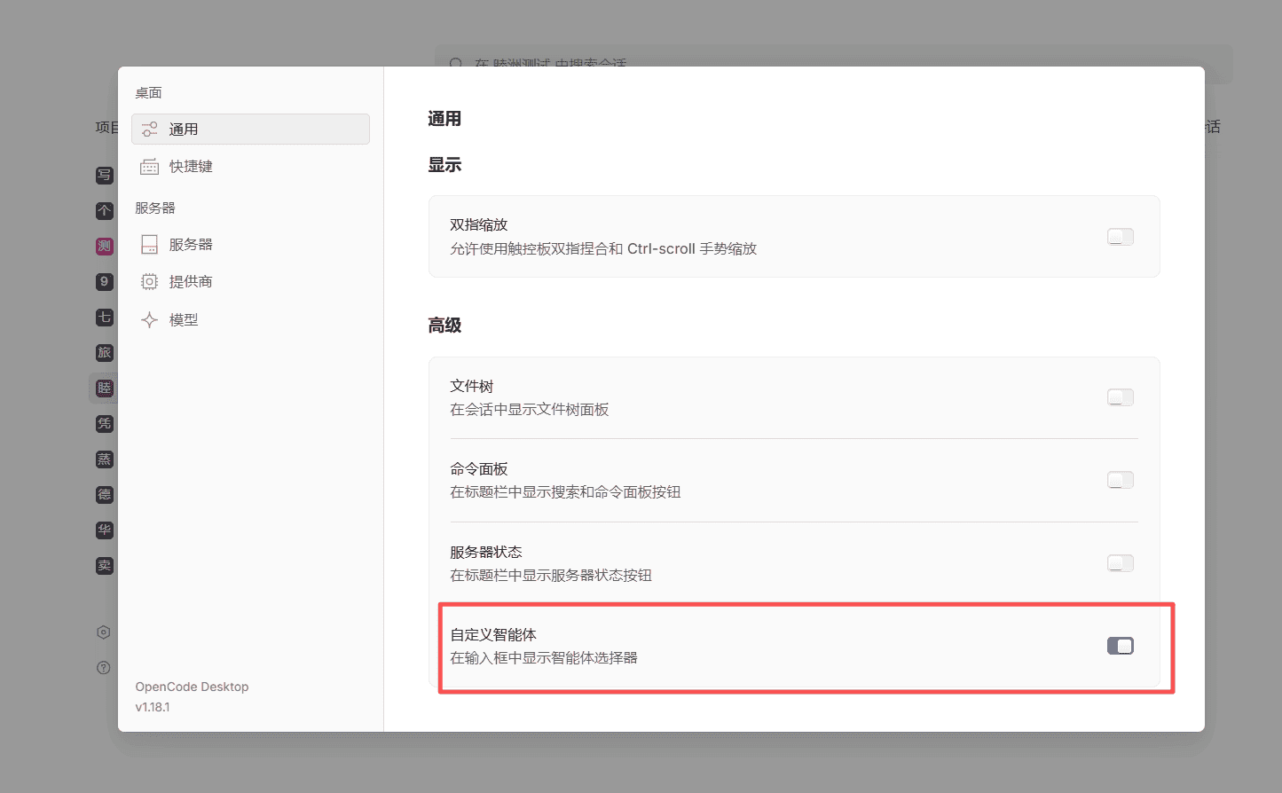This screenshot has width=1282, height=793.
Task: Click the chip icon beside 提供商
Action: (x=150, y=282)
